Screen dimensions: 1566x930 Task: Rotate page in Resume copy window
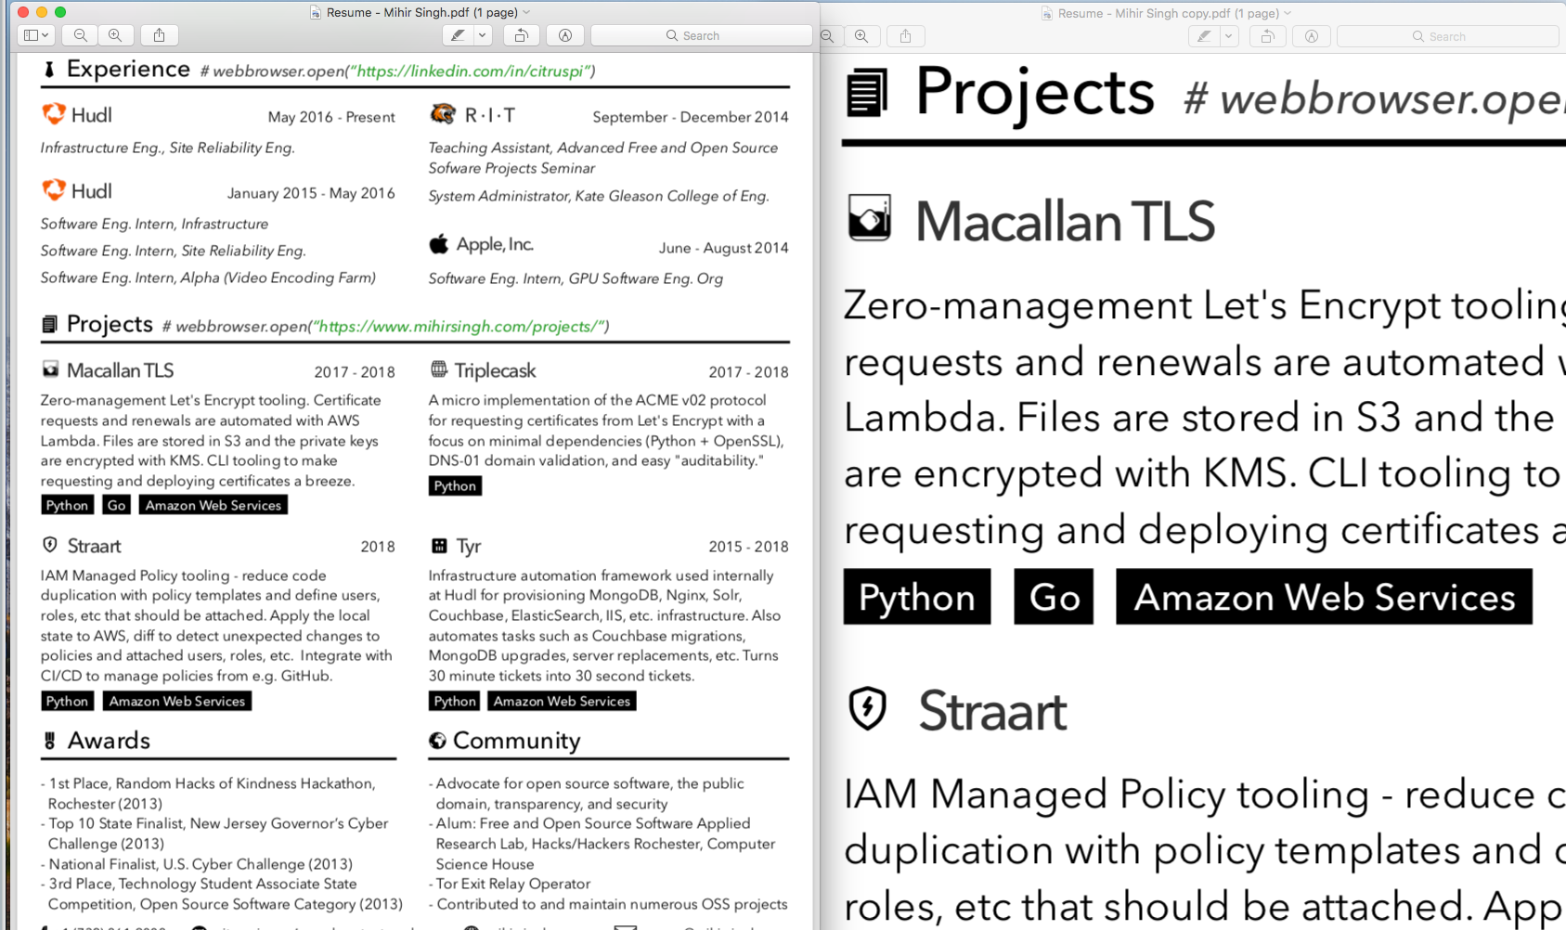tap(1267, 36)
